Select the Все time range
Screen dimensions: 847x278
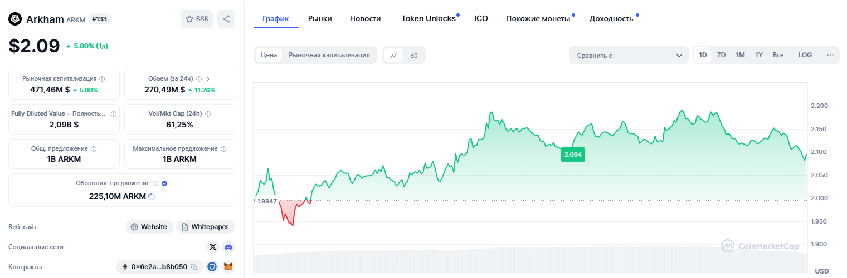(x=778, y=55)
